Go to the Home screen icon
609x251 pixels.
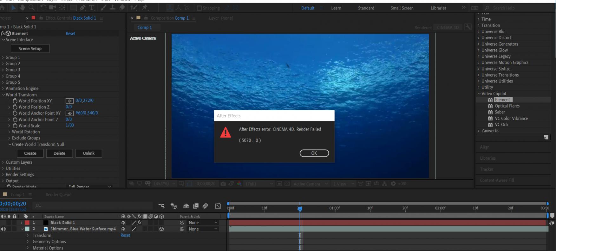click(x=2, y=8)
